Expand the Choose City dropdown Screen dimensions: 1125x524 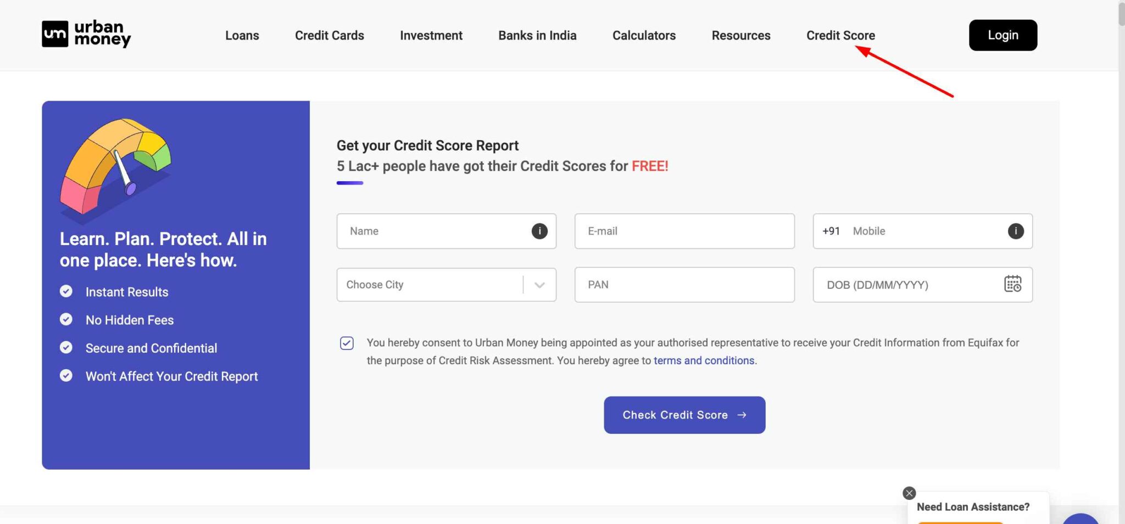(x=539, y=285)
